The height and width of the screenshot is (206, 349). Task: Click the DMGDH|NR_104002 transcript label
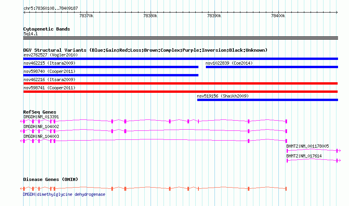[41, 126]
